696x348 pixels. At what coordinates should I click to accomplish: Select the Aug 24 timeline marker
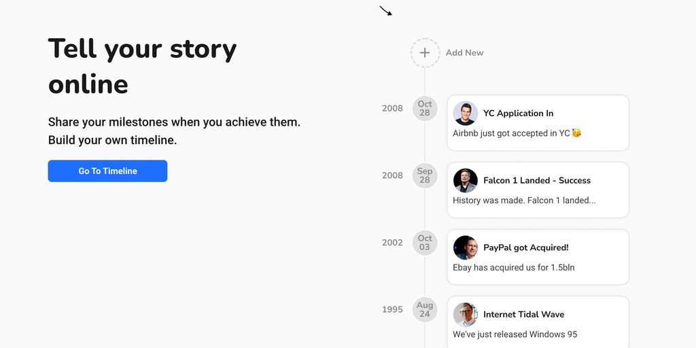pos(425,310)
